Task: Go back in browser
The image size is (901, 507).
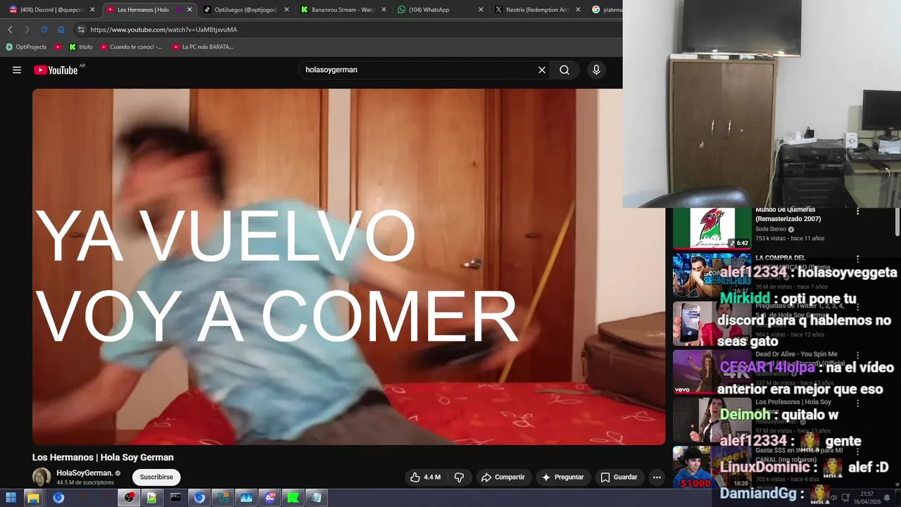Action: [x=10, y=30]
